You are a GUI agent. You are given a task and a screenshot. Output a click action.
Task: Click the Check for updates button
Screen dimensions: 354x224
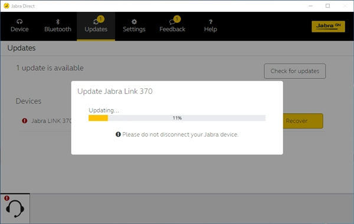click(x=295, y=71)
